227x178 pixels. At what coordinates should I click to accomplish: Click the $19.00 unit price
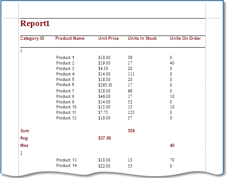104,63
